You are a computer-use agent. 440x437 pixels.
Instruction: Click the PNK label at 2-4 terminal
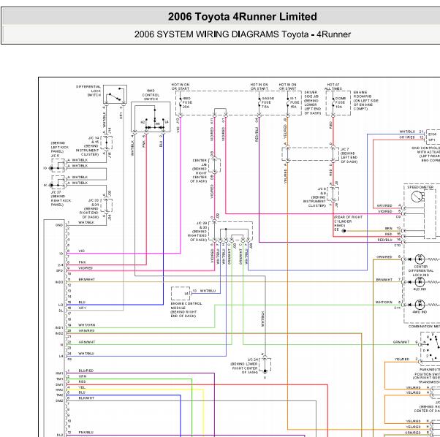pyautogui.click(x=82, y=262)
